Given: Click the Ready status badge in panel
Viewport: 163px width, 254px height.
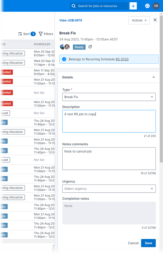Looking at the screenshot, I should (x=79, y=47).
